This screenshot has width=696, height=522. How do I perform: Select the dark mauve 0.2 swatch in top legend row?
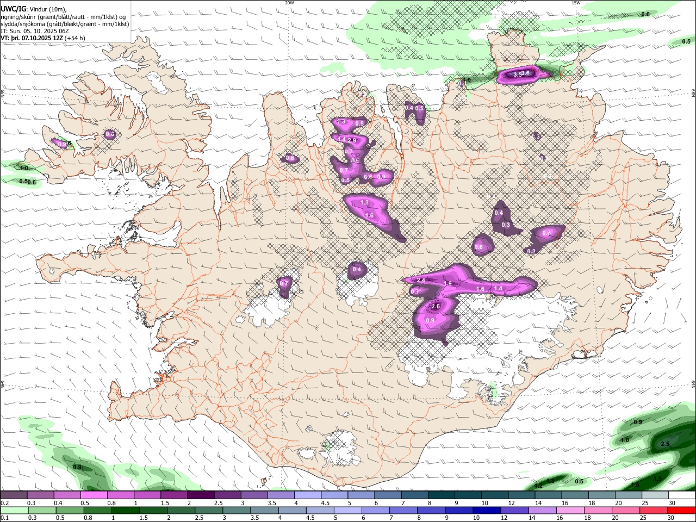[x=14, y=495]
